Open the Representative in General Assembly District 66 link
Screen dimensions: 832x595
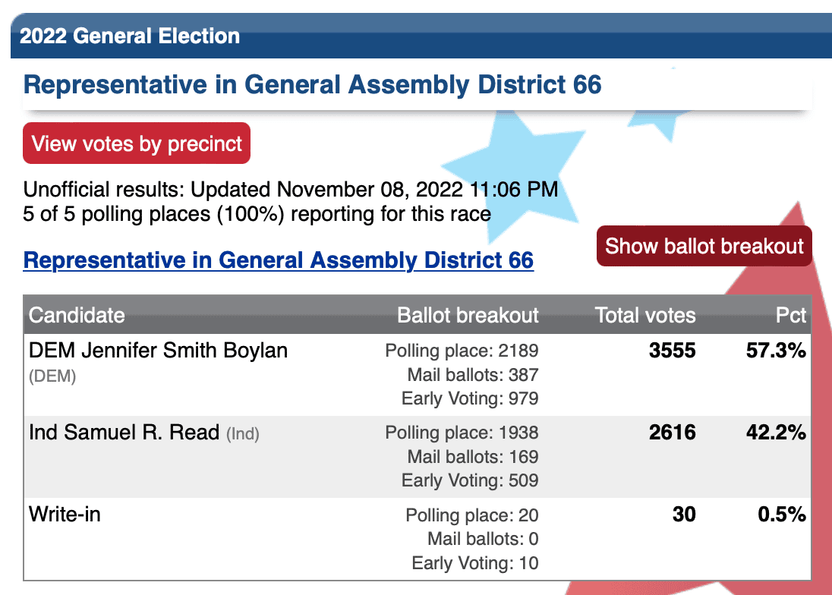(278, 260)
